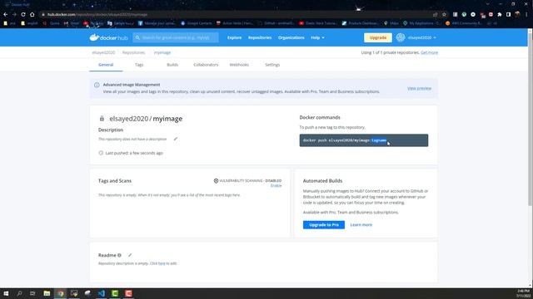Switch to the Collaborators tab
The width and height of the screenshot is (533, 299).
coord(206,65)
